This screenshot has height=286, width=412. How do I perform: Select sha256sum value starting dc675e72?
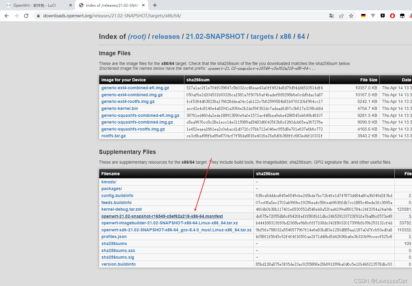[324, 216]
